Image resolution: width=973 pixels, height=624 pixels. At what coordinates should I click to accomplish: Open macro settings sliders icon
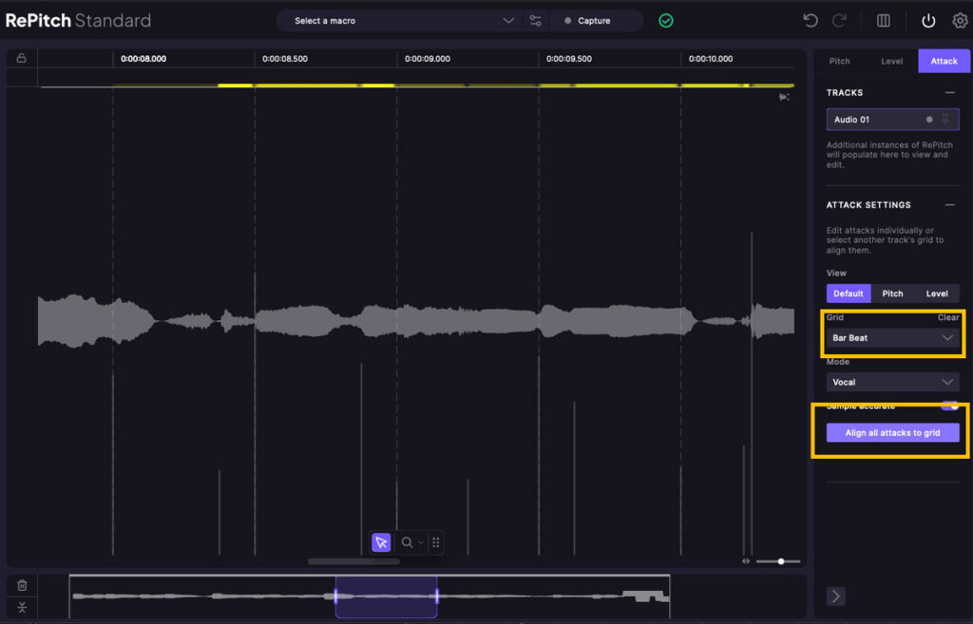[x=536, y=20]
